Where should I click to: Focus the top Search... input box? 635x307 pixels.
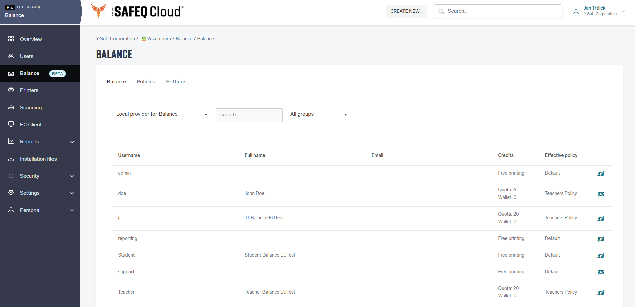click(x=498, y=11)
